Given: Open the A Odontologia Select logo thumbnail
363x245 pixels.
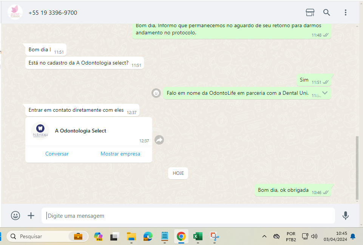Looking at the screenshot, I should pyautogui.click(x=40, y=131).
